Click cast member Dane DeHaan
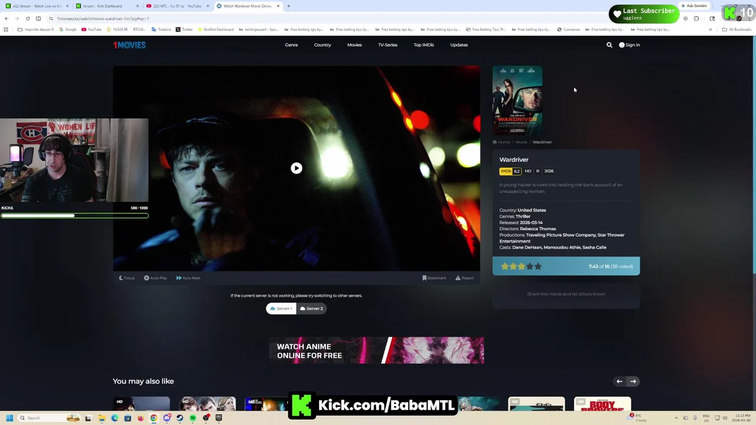The height and width of the screenshot is (425, 756). click(526, 247)
